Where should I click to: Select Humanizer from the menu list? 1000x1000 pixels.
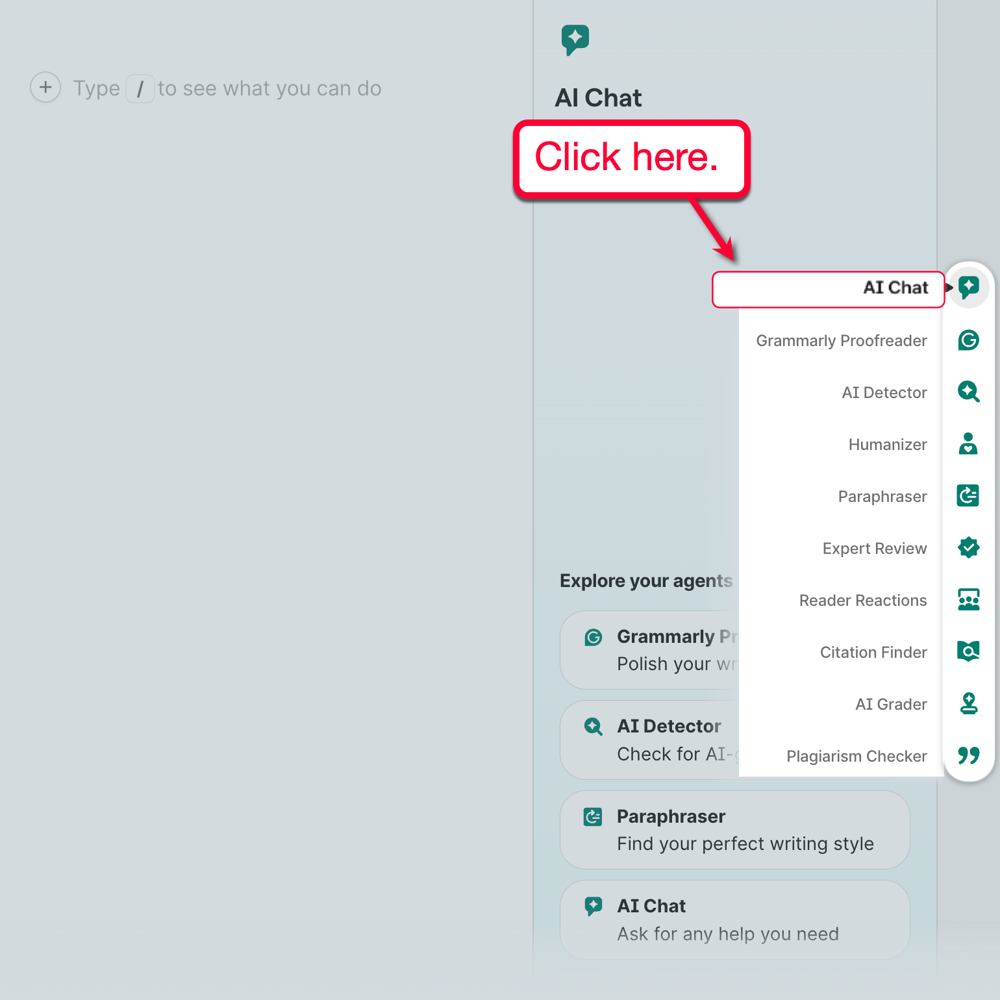888,444
